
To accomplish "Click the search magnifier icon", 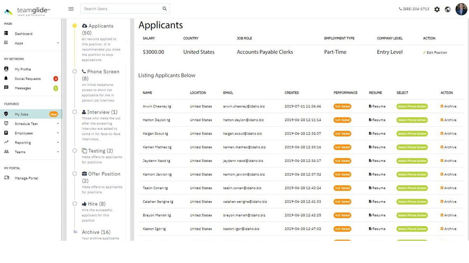I will click(x=164, y=8).
